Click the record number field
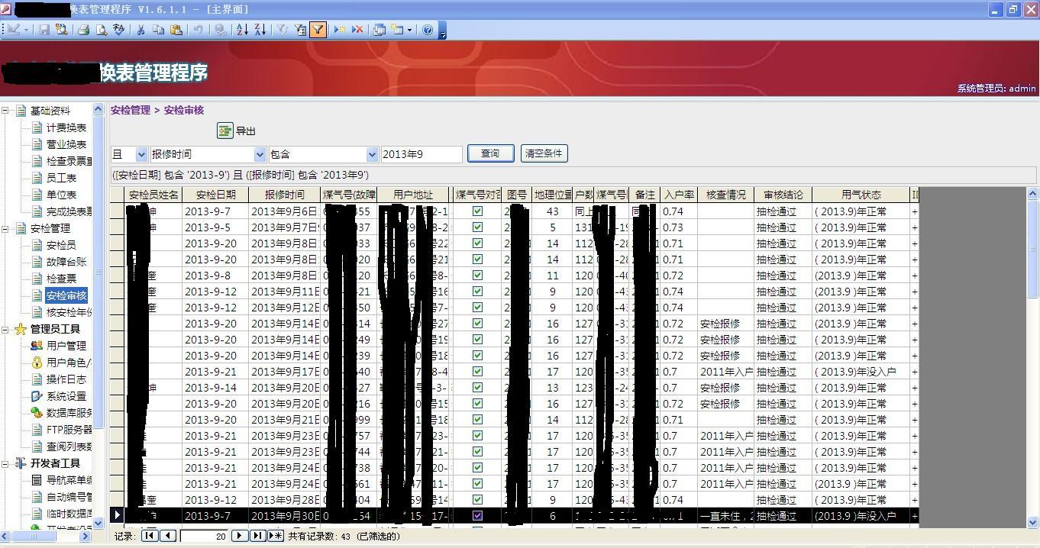Viewport: 1040px width, 548px height. (x=204, y=536)
